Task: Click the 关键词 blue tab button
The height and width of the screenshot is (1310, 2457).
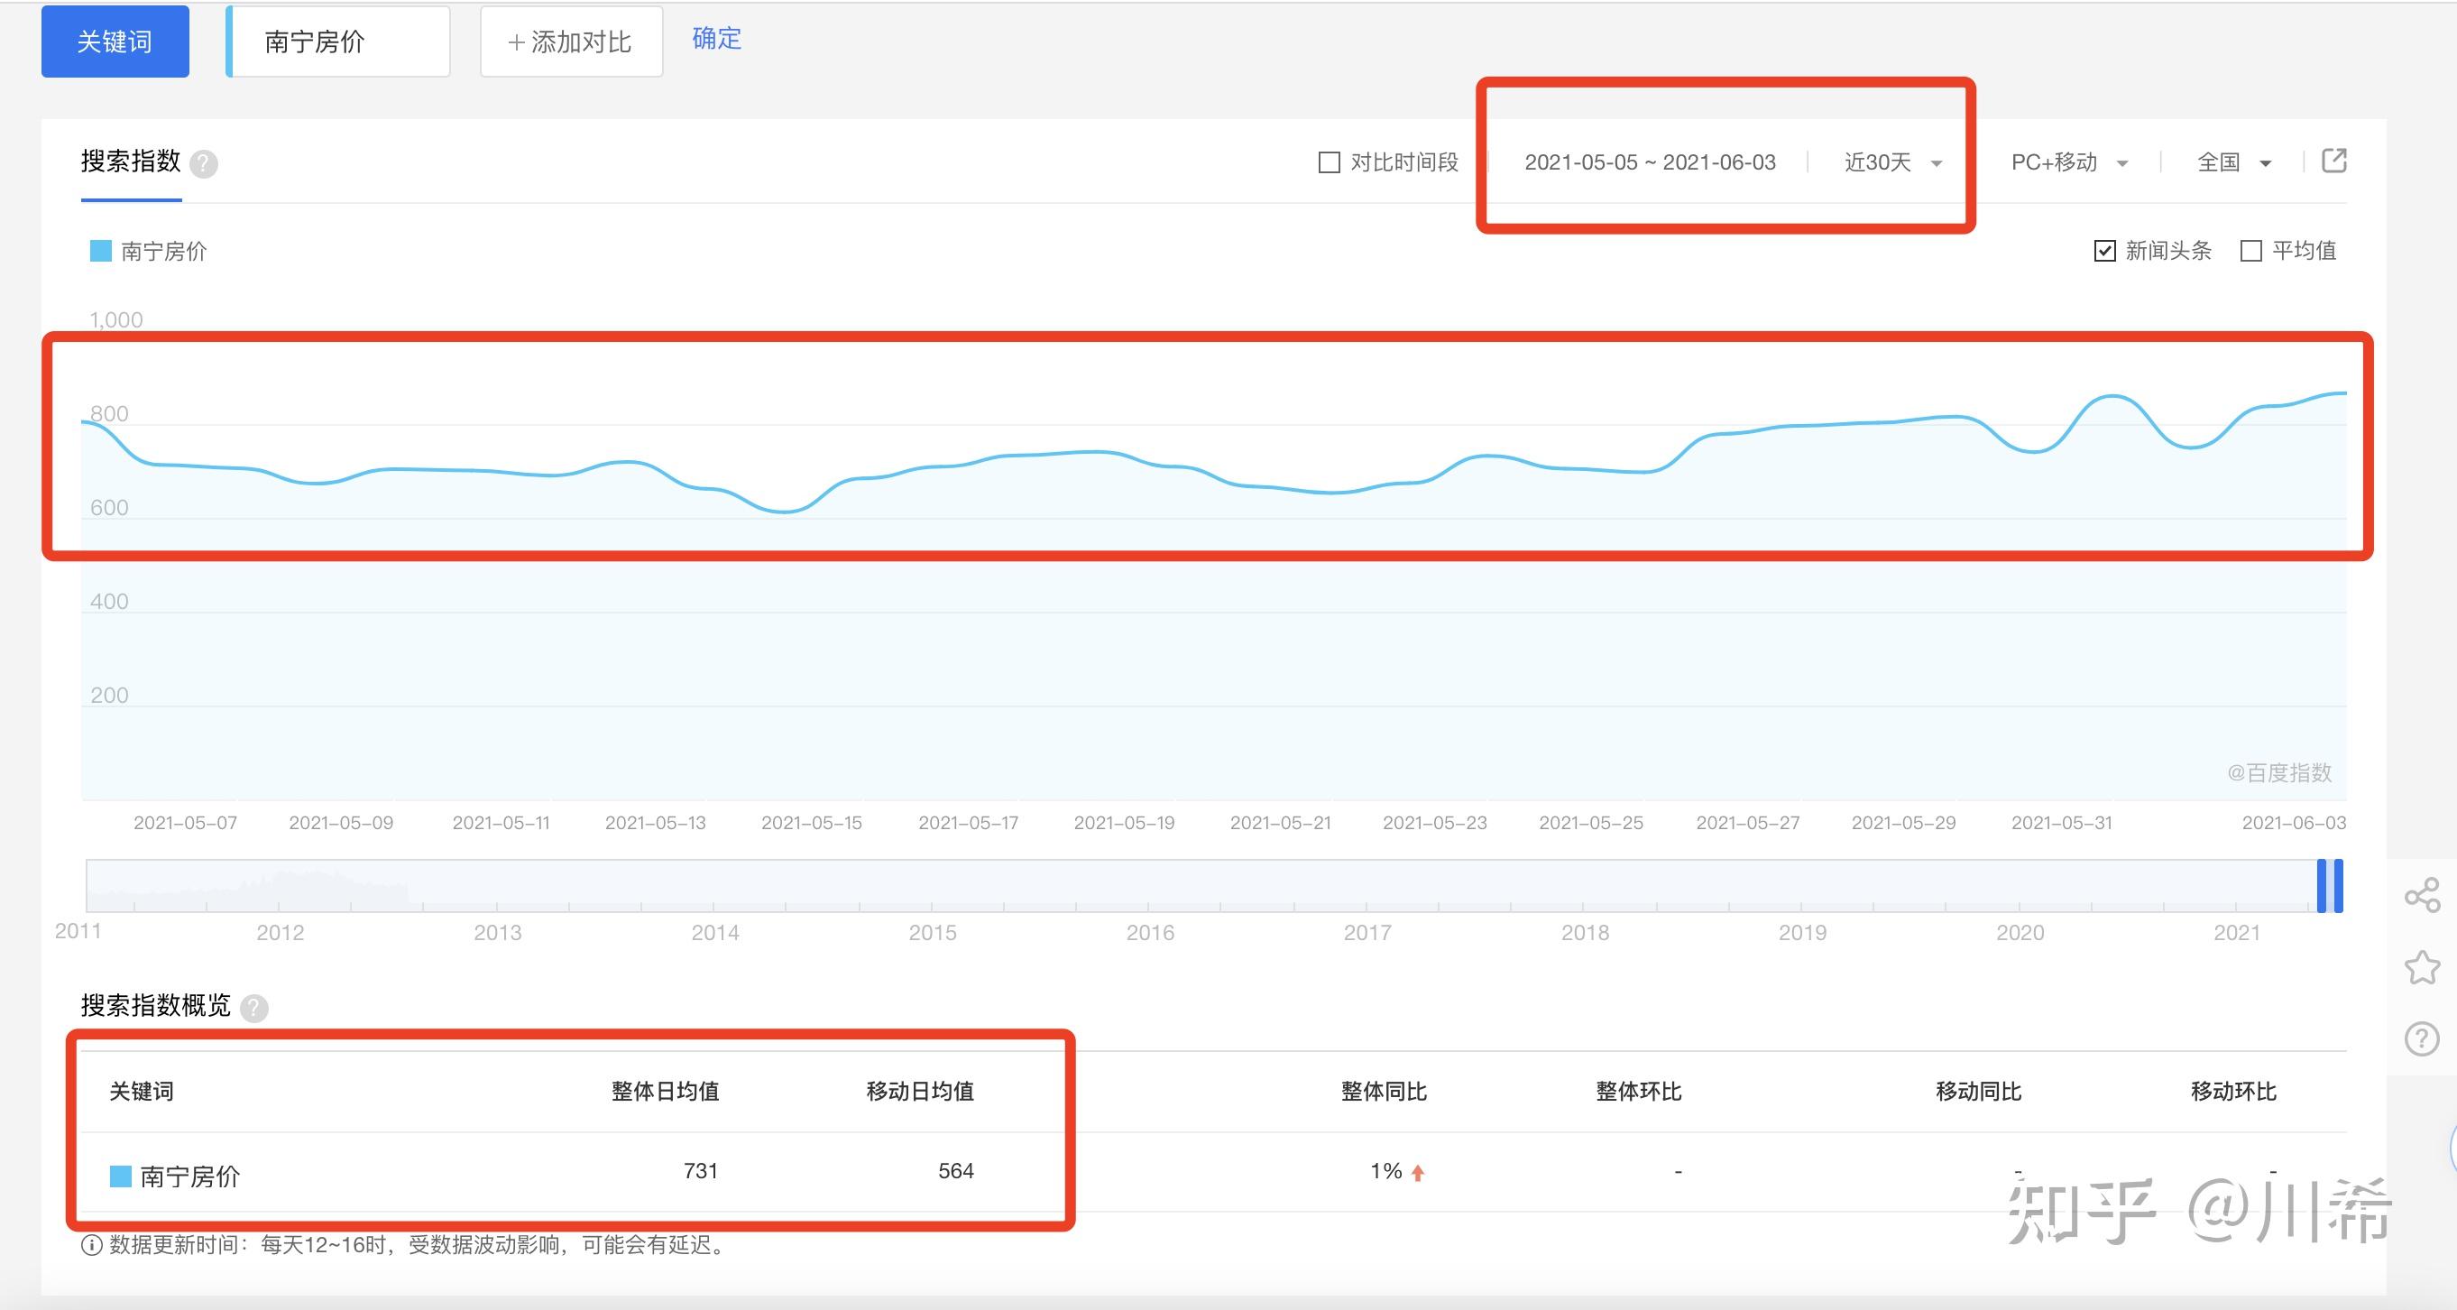Action: [115, 41]
